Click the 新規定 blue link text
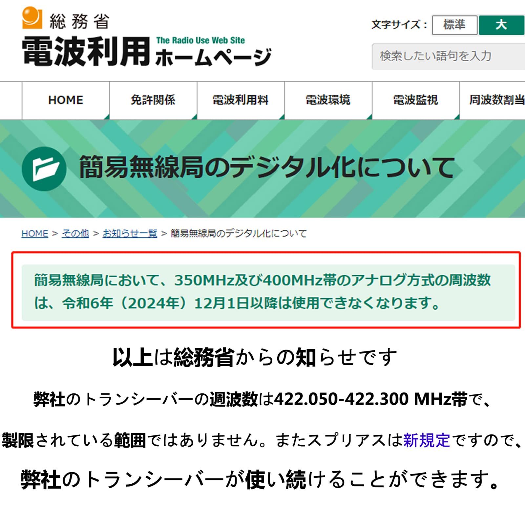This screenshot has height=525, width=525. 427,440
